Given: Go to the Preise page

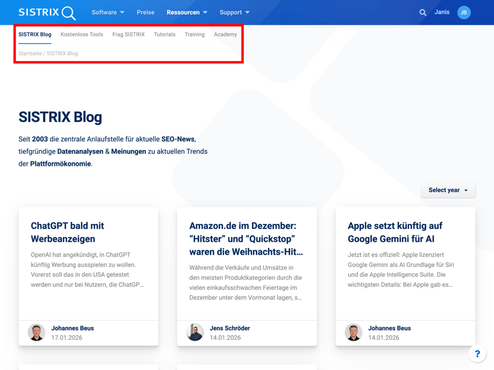Looking at the screenshot, I should 146,12.
